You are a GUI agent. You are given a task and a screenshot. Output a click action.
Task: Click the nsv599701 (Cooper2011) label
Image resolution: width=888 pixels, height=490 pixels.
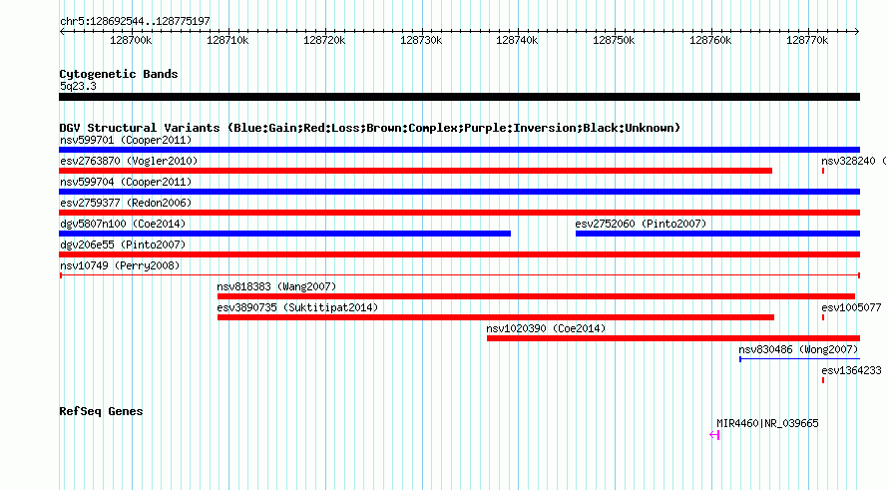(x=126, y=140)
